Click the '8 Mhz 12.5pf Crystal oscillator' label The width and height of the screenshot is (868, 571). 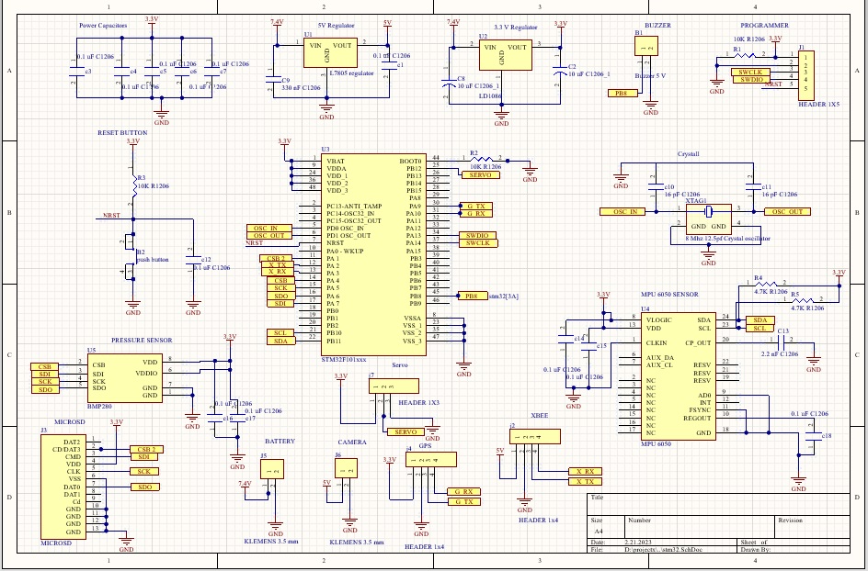click(727, 239)
